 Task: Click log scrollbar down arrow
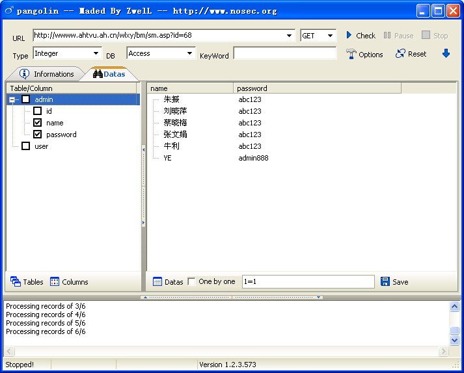coord(454,340)
